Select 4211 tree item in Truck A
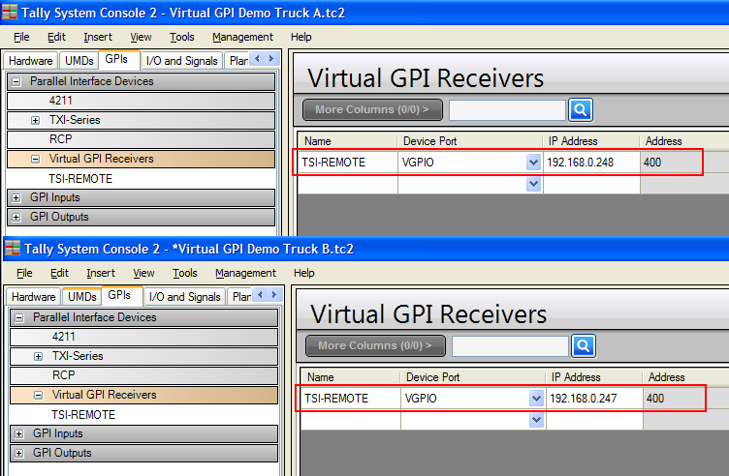The image size is (729, 476). click(x=141, y=101)
